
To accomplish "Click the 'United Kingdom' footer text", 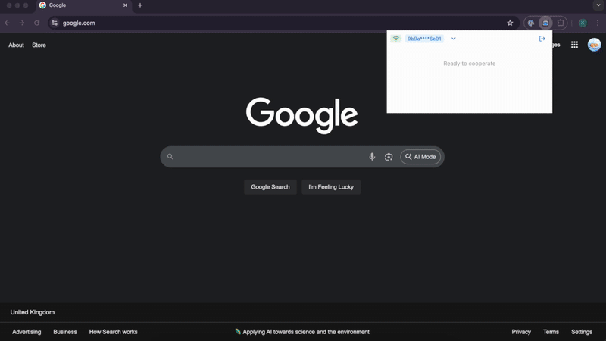I will pos(33,312).
